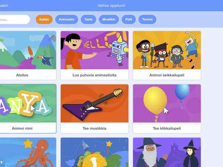Open the Luo puhuvia animaatioita tutorial

coord(94,55)
